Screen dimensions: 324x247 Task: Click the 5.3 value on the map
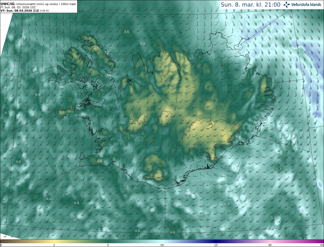[279, 169]
